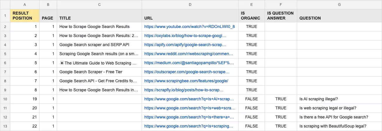Screen dimensions: 382x131
Task: Open the reddit.com webscraping link
Action: coord(189,54)
